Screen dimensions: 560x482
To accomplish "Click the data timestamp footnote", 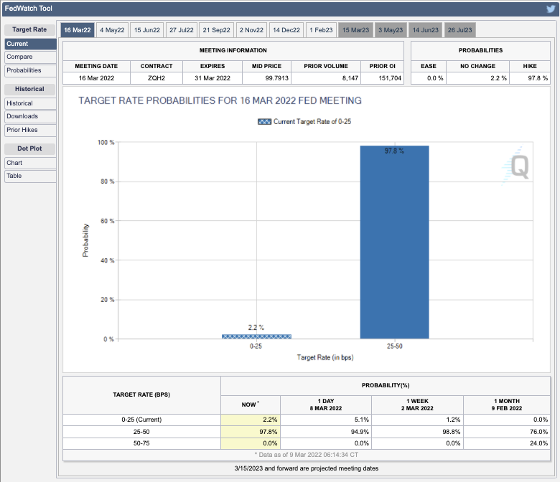I will (307, 455).
